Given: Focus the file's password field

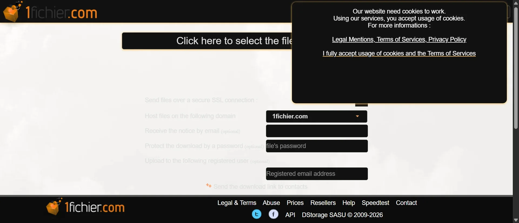Looking at the screenshot, I should tap(317, 146).
